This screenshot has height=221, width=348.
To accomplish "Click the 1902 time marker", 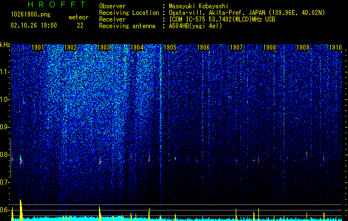I will [71, 48].
